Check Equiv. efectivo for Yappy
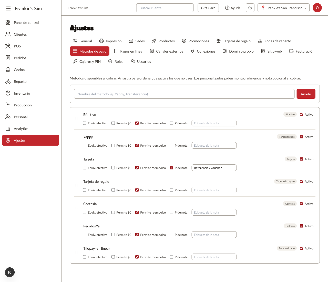 pos(85,146)
